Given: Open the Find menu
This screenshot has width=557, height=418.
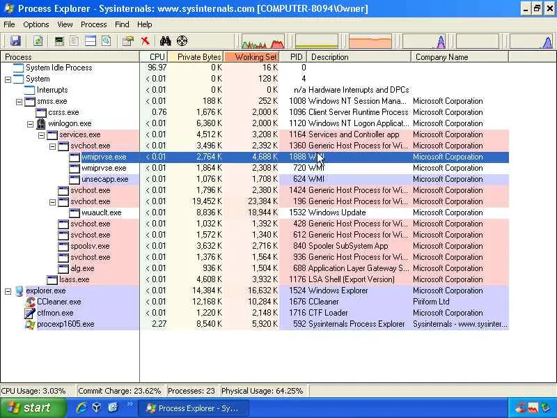Looking at the screenshot, I should click(x=122, y=24).
